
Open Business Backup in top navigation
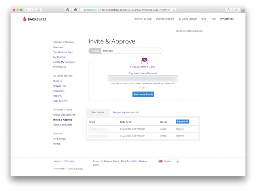(165, 19)
